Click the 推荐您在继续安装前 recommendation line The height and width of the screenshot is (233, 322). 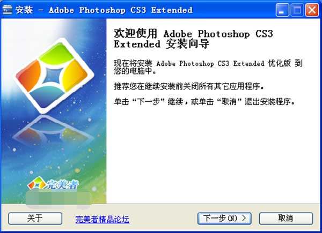[x=189, y=86]
